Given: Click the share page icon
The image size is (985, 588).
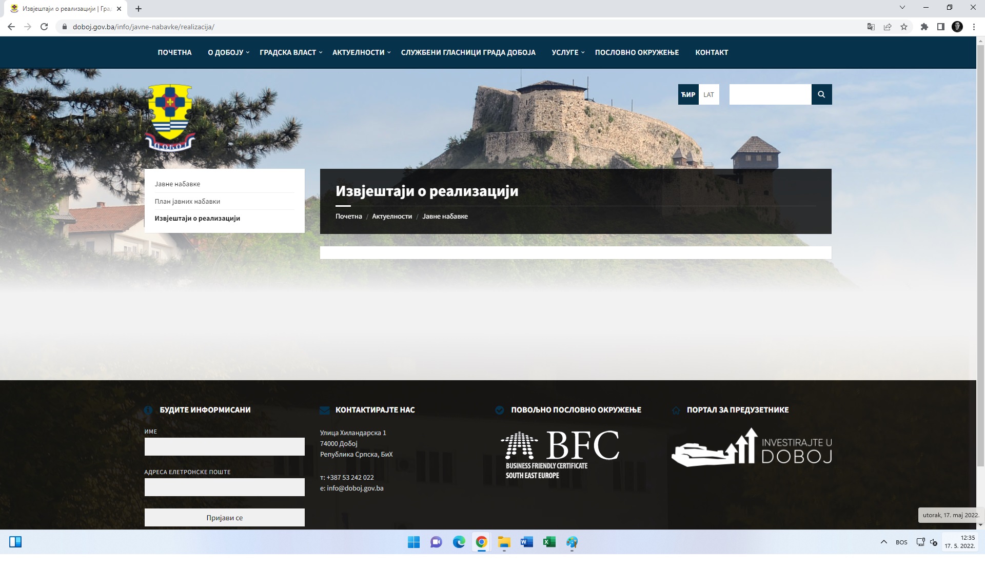Looking at the screenshot, I should [x=887, y=27].
